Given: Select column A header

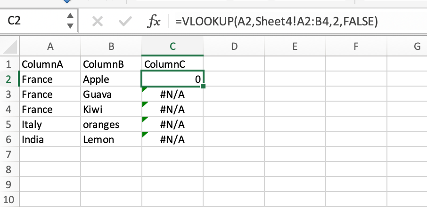Looking at the screenshot, I should coord(49,46).
